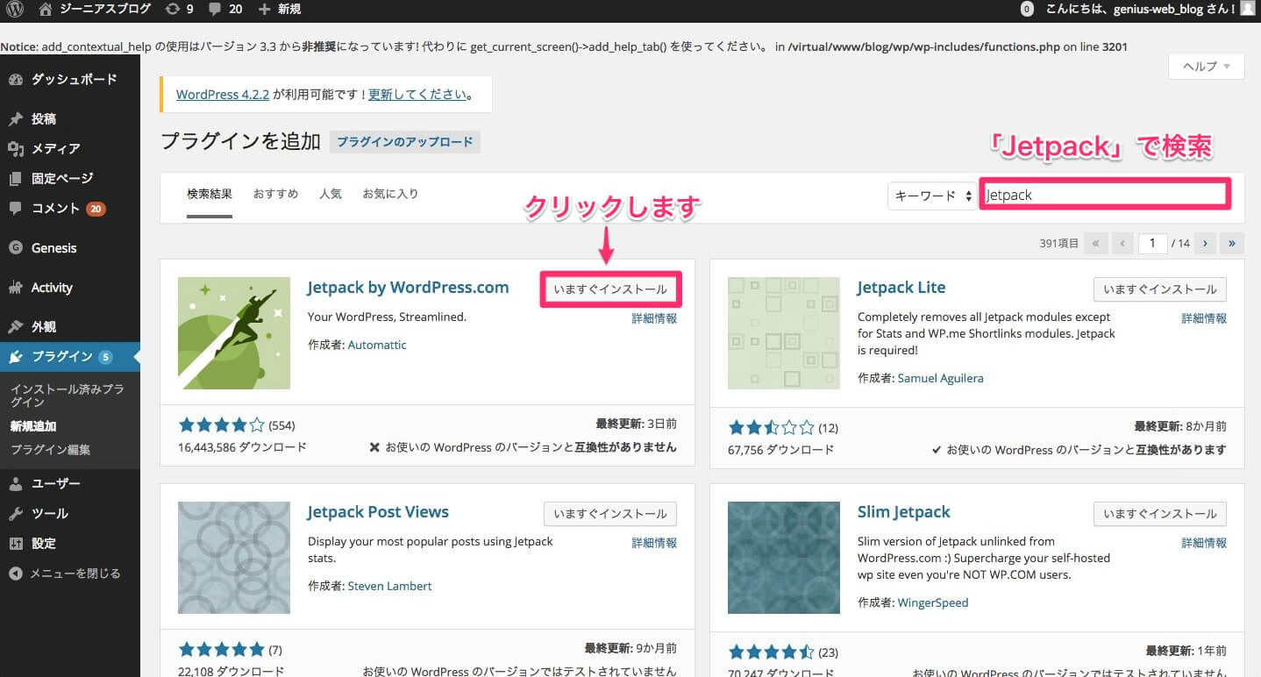1261x677 pixels.
Task: Install Jetpack Lite with いますぐインストール
Action: (x=1160, y=289)
